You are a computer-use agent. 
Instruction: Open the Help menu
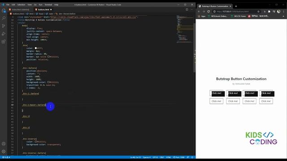(56, 5)
